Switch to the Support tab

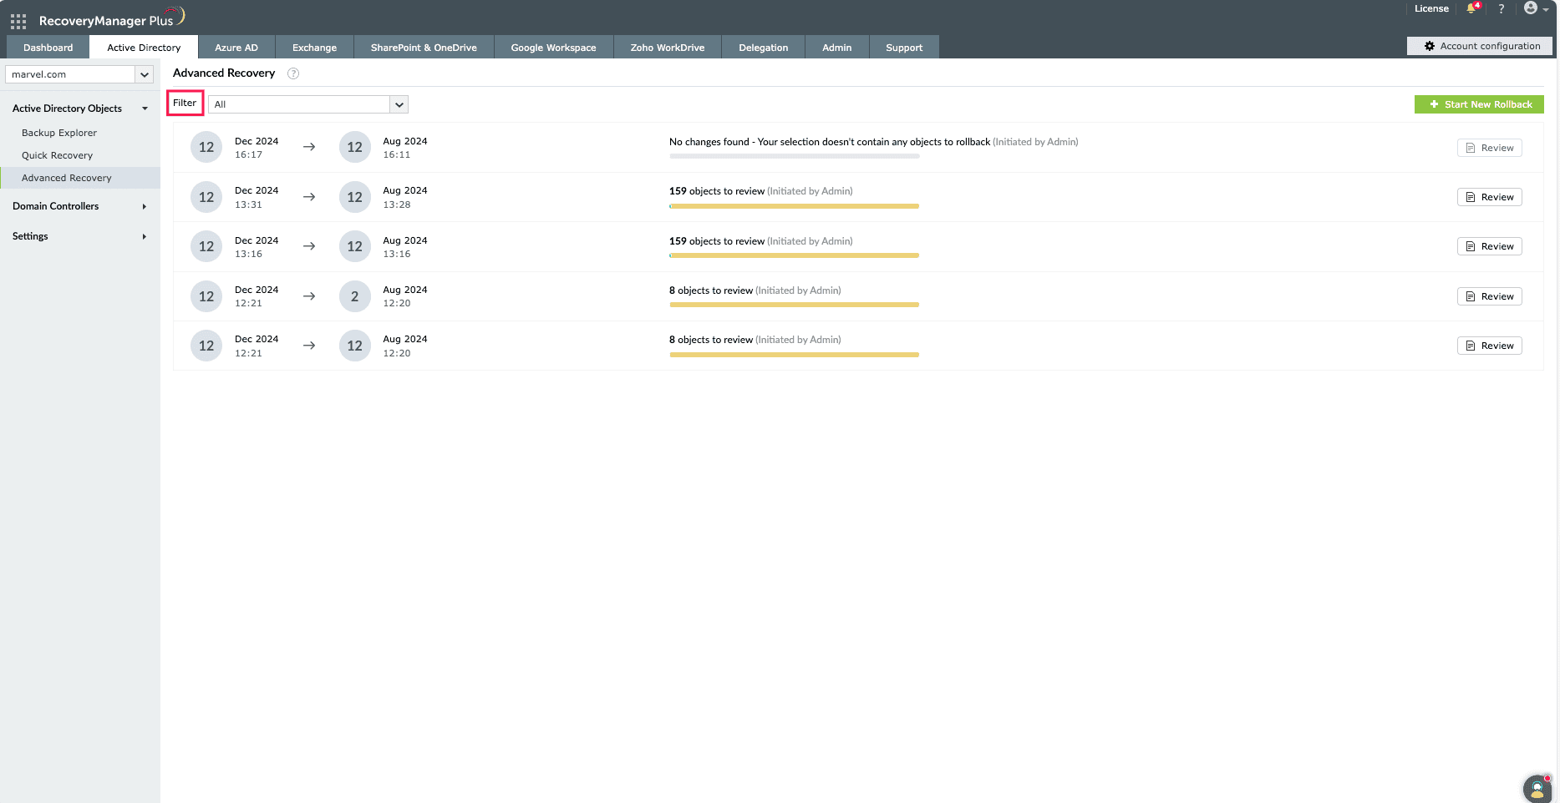[904, 48]
